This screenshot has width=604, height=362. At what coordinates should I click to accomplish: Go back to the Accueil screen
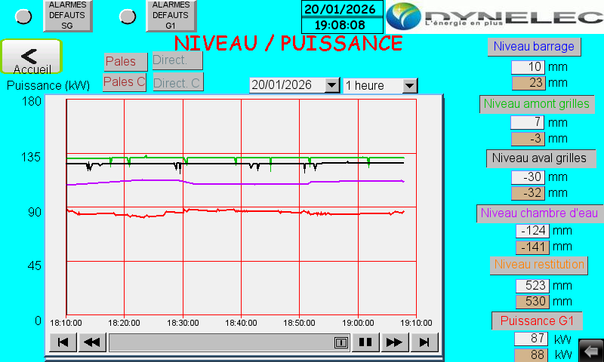[x=31, y=57]
